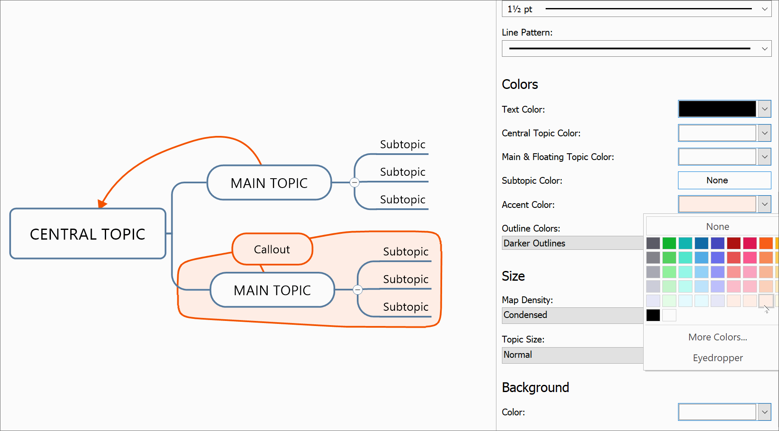Viewport: 779px width, 431px height.
Task: Open the Background Color dropdown arrow
Action: coord(765,412)
